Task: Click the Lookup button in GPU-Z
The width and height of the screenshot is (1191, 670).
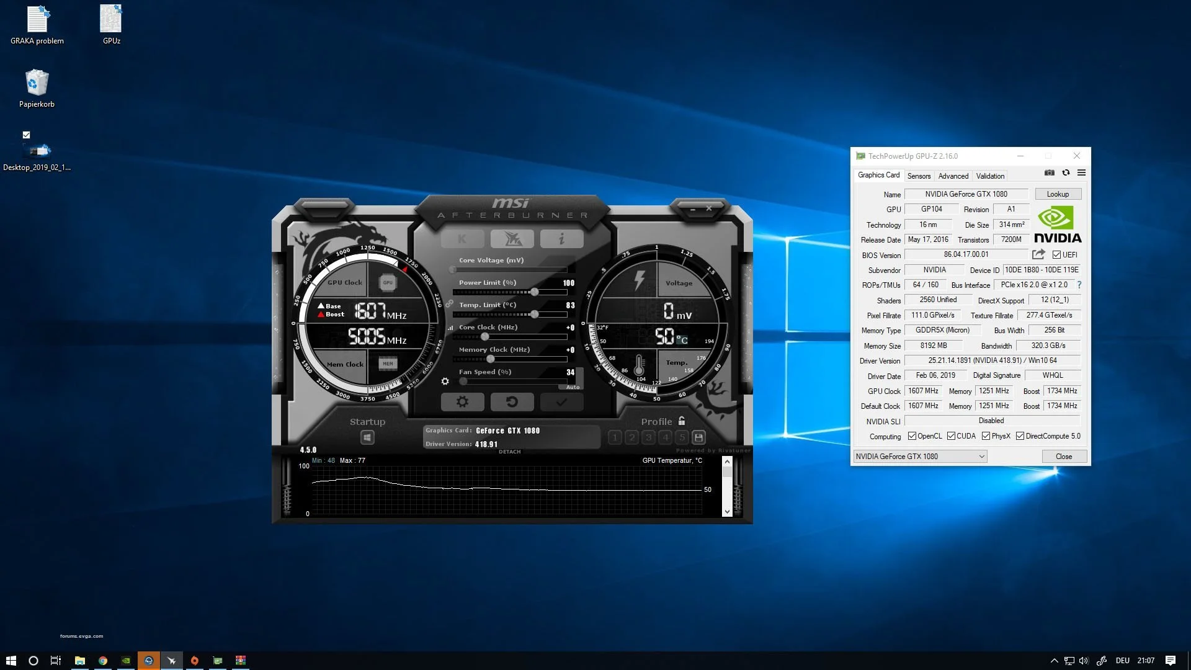Action: [x=1058, y=194]
